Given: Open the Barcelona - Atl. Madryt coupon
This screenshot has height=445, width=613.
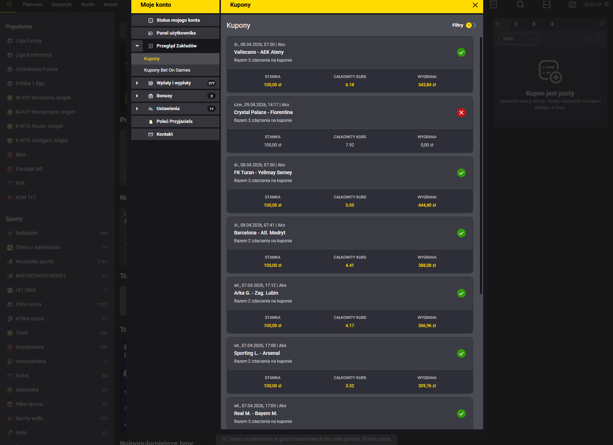Looking at the screenshot, I should pos(350,245).
